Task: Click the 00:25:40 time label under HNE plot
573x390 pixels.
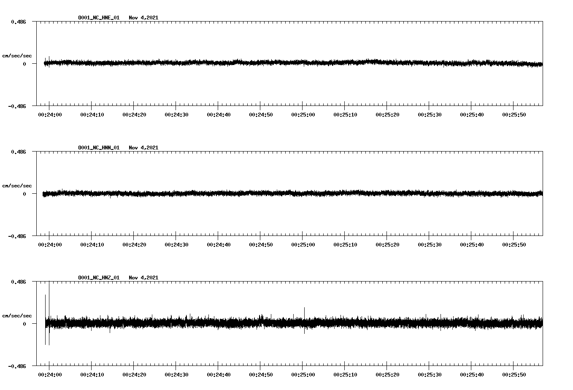Action: [472, 115]
